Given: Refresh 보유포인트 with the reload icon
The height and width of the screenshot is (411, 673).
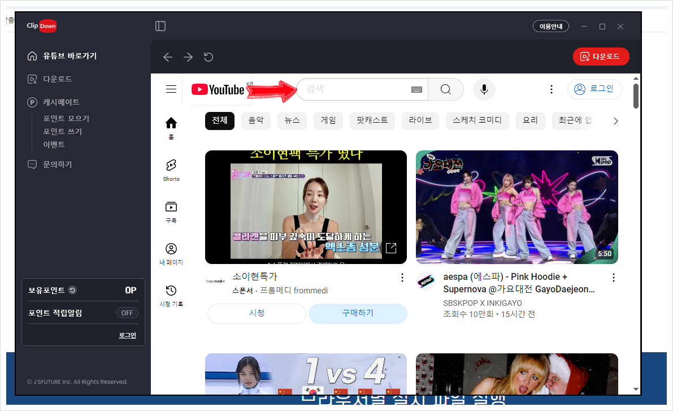Looking at the screenshot, I should coord(72,291).
